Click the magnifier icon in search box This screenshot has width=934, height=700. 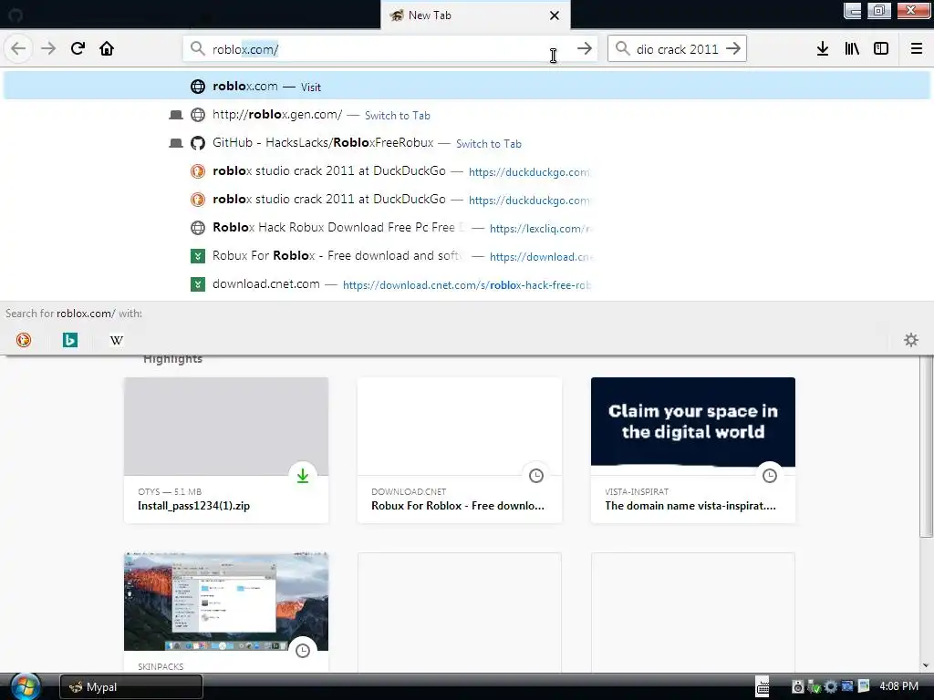tap(622, 49)
